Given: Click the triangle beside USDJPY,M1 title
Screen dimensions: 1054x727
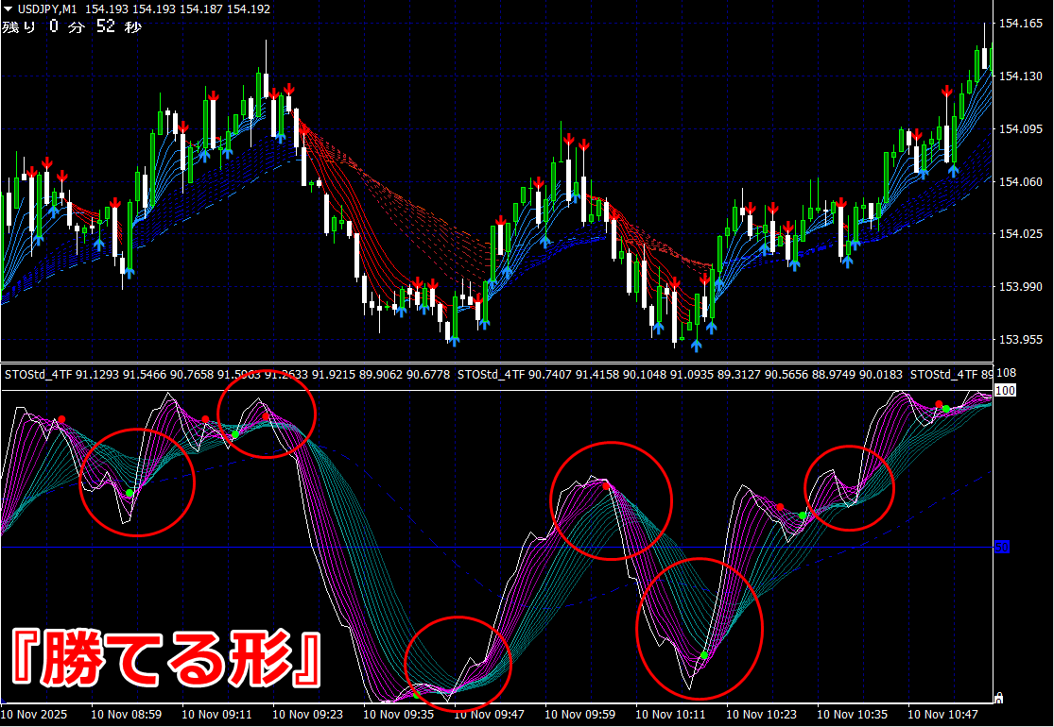Looking at the screenshot, I should [9, 9].
